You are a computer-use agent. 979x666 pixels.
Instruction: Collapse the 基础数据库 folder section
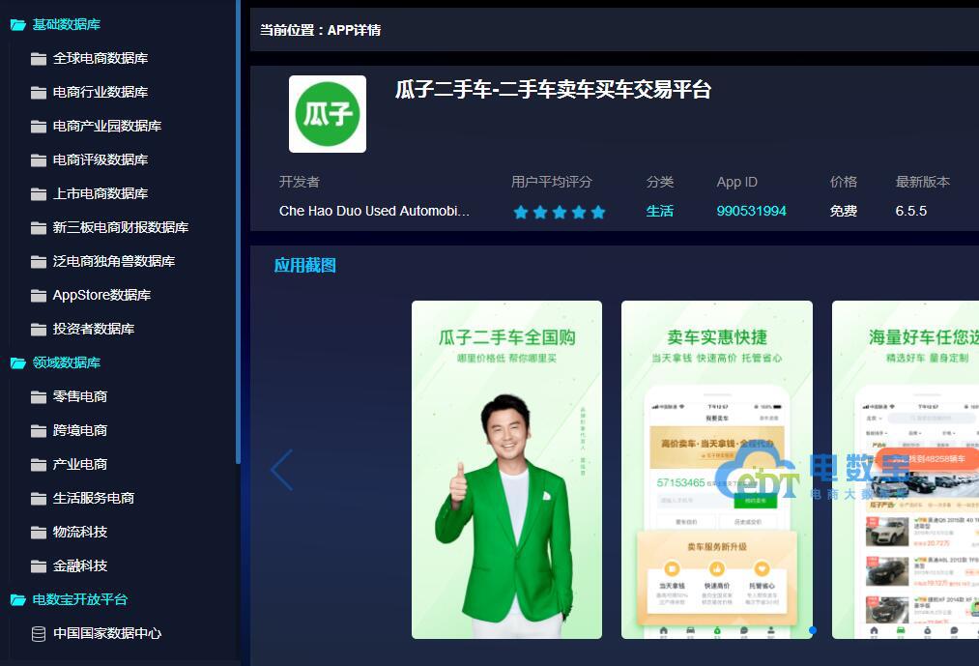click(x=55, y=24)
